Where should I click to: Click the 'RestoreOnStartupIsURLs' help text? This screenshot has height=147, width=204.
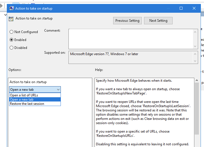click(x=115, y=136)
